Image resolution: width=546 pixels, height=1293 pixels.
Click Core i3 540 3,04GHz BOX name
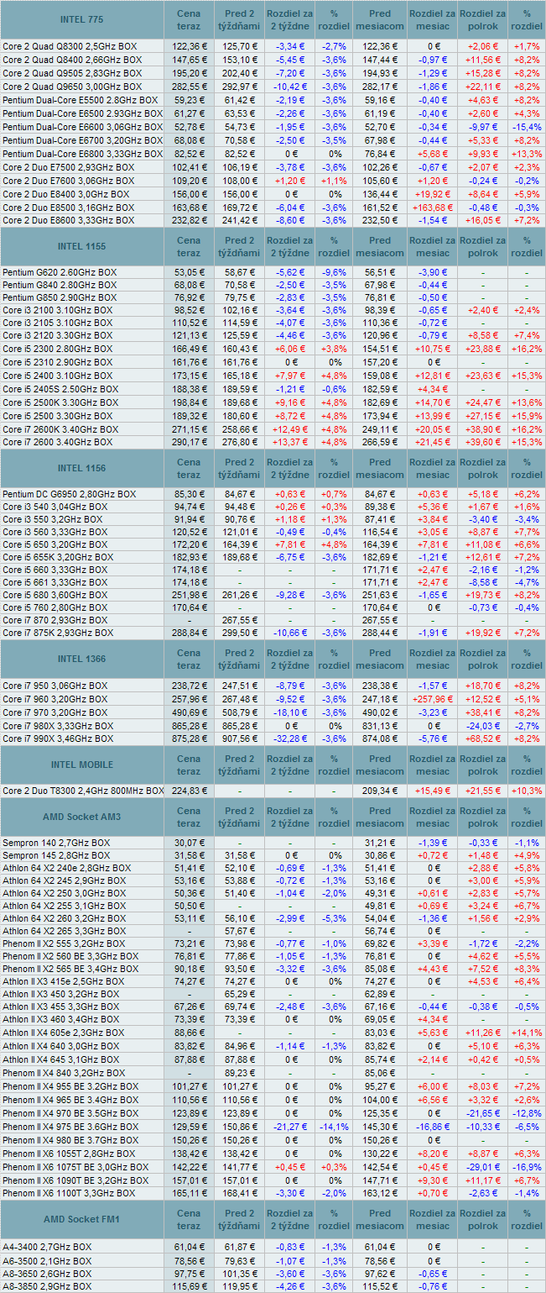pos(55,507)
